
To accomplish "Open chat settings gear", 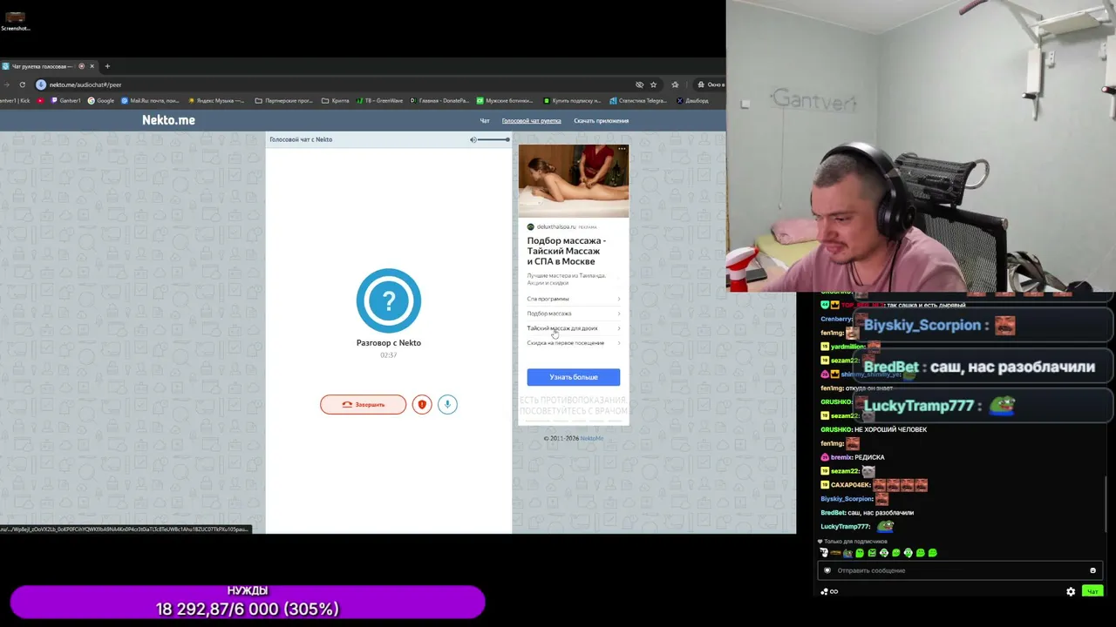I will pyautogui.click(x=1071, y=591).
